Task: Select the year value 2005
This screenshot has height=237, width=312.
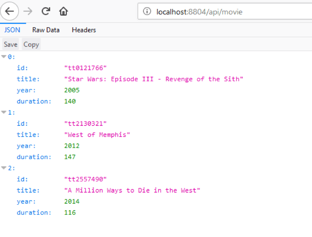Action: coord(72,90)
